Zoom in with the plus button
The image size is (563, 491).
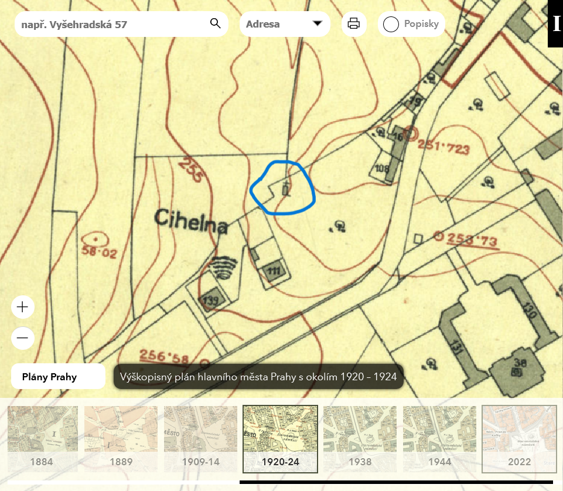(23, 307)
